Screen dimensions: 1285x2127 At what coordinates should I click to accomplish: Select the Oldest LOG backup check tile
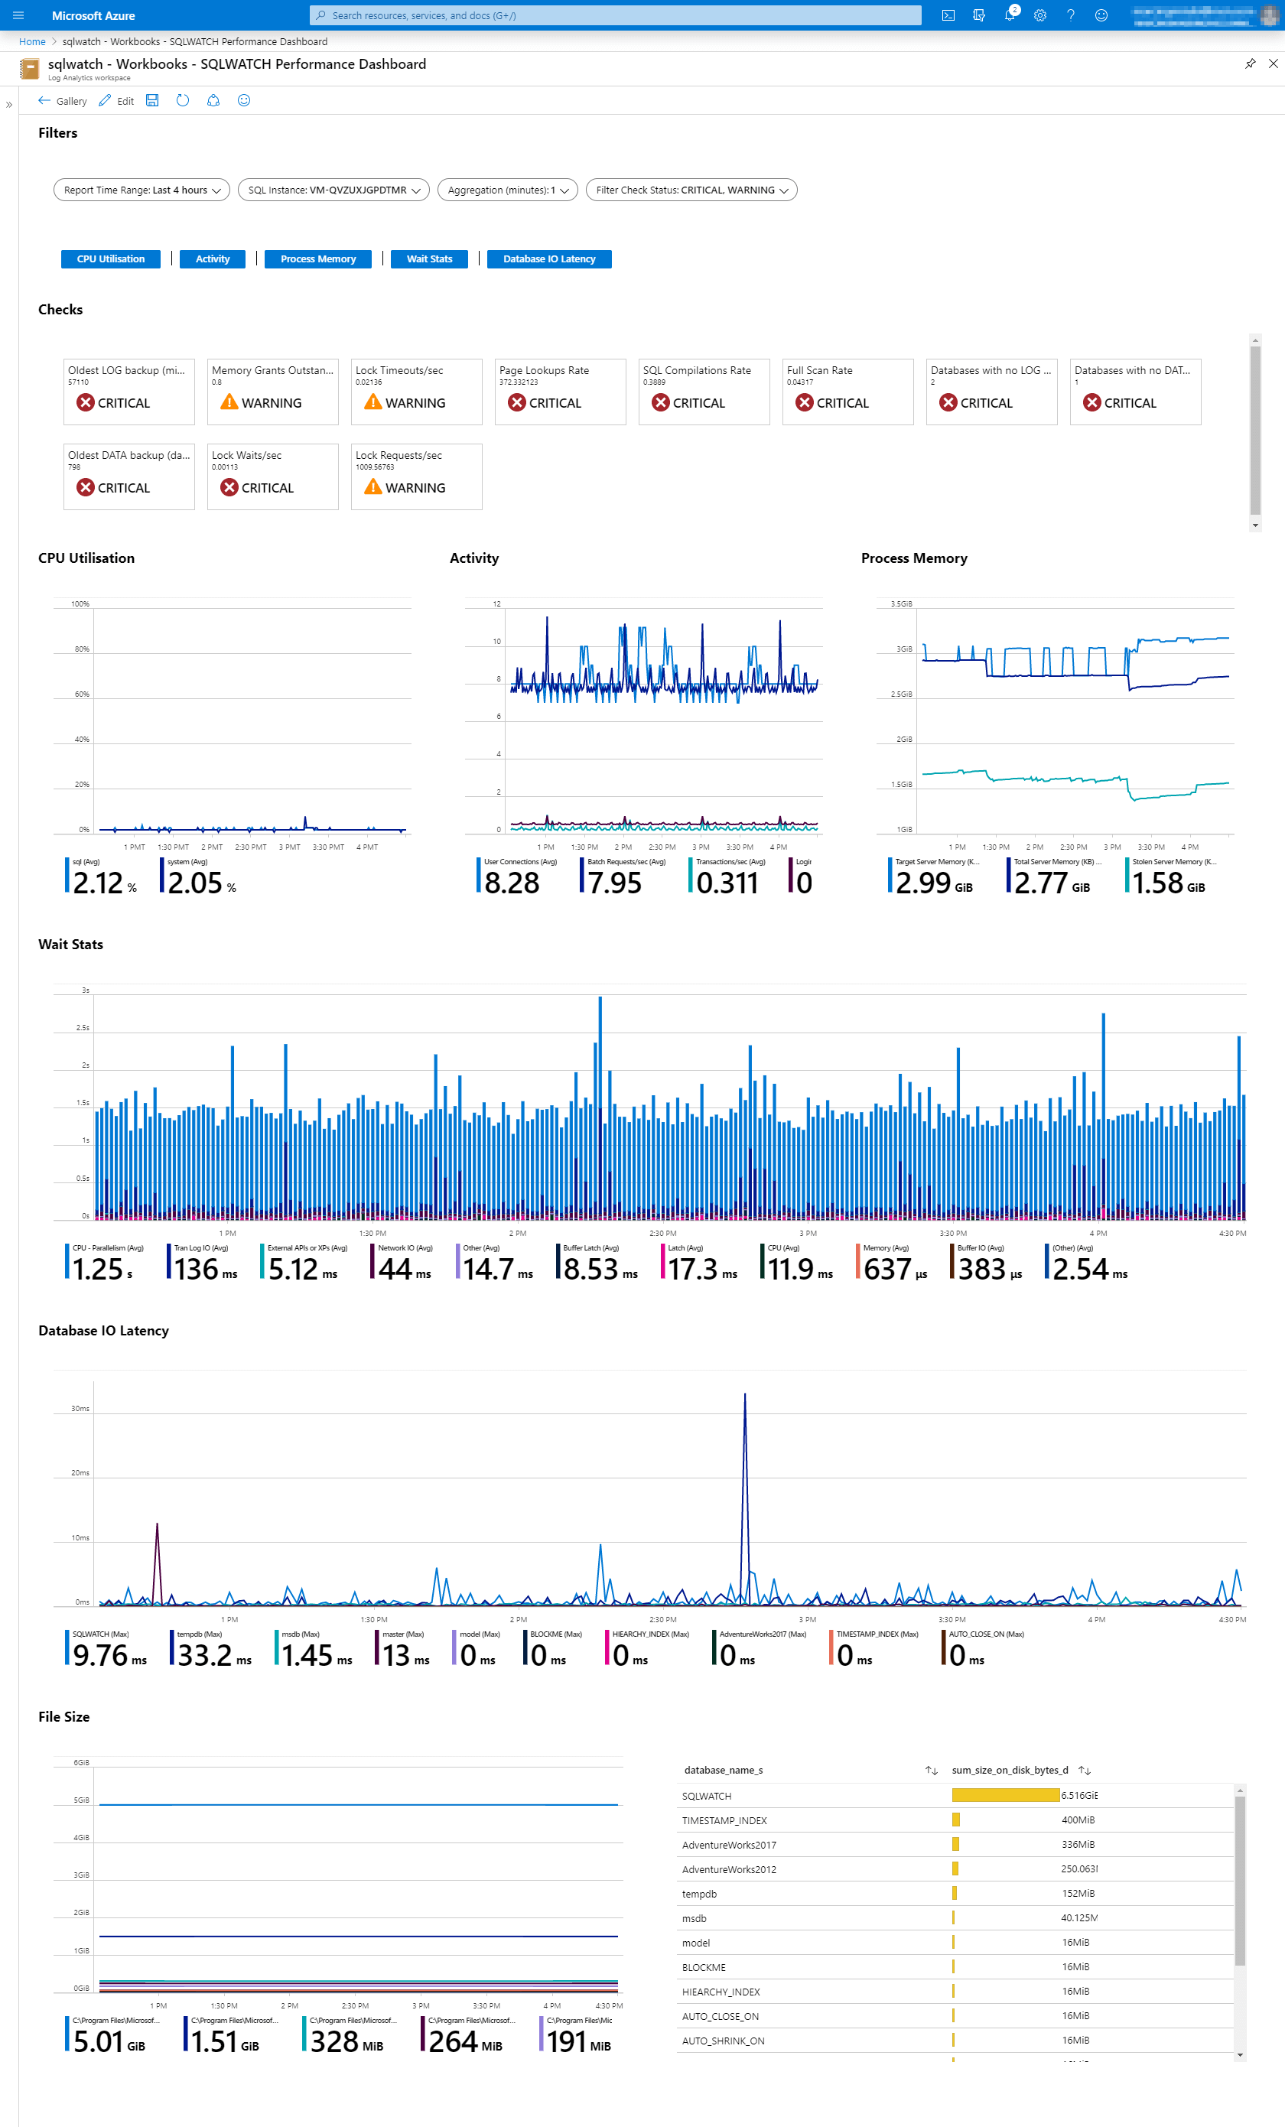pyautogui.click(x=128, y=392)
